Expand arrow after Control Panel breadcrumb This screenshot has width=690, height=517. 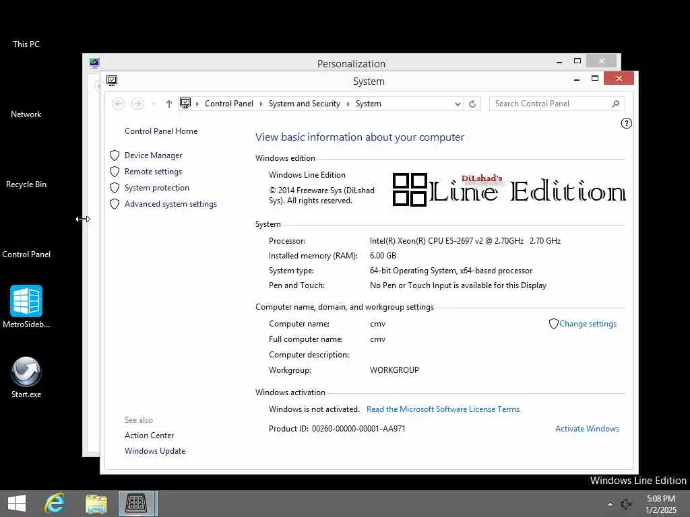pos(261,104)
